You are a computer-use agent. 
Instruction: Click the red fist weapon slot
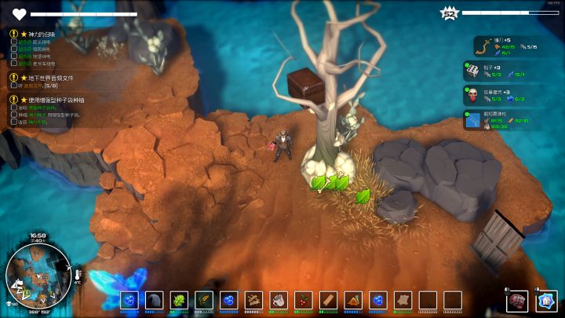[517, 301]
